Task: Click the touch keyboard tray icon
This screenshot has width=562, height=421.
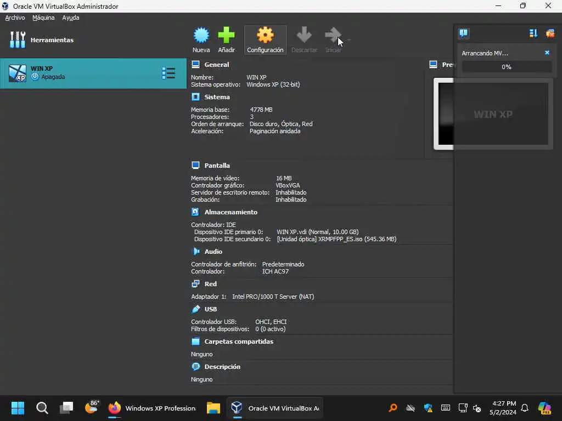Action: click(x=446, y=408)
